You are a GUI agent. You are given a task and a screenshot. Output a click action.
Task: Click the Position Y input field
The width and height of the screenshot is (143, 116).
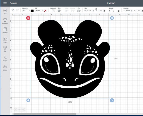coord(139,11)
